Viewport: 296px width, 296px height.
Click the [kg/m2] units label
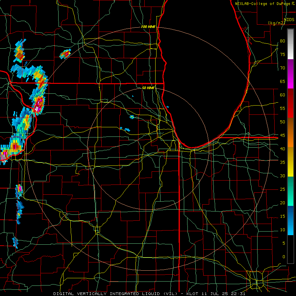pos(277,23)
